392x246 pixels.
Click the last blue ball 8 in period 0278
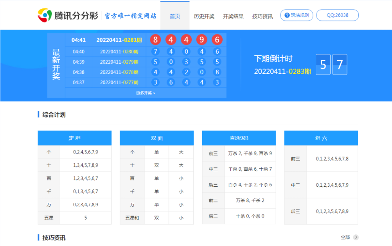(217, 72)
